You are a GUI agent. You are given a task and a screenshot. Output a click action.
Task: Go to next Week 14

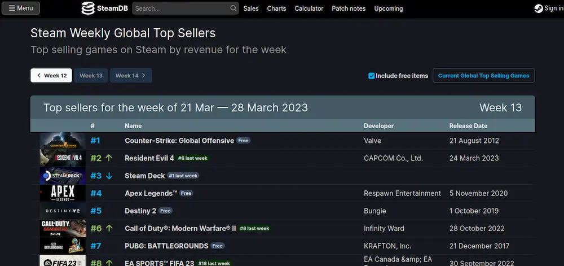(x=131, y=76)
